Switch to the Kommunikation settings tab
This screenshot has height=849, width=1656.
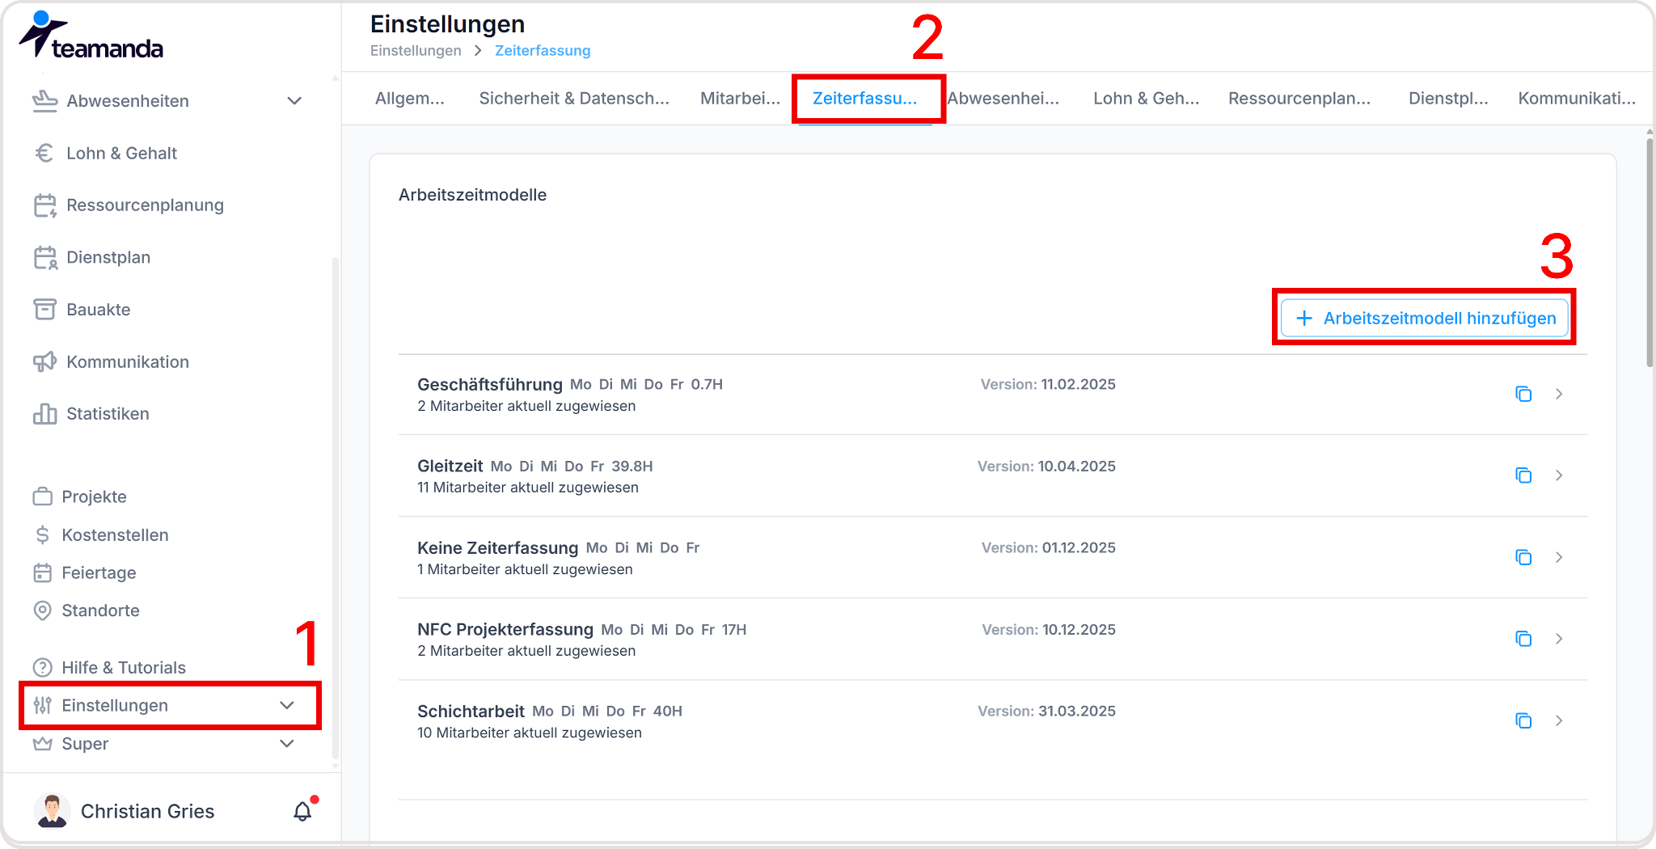coord(1577,99)
